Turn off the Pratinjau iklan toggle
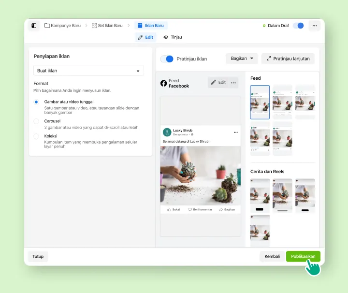 (x=167, y=59)
